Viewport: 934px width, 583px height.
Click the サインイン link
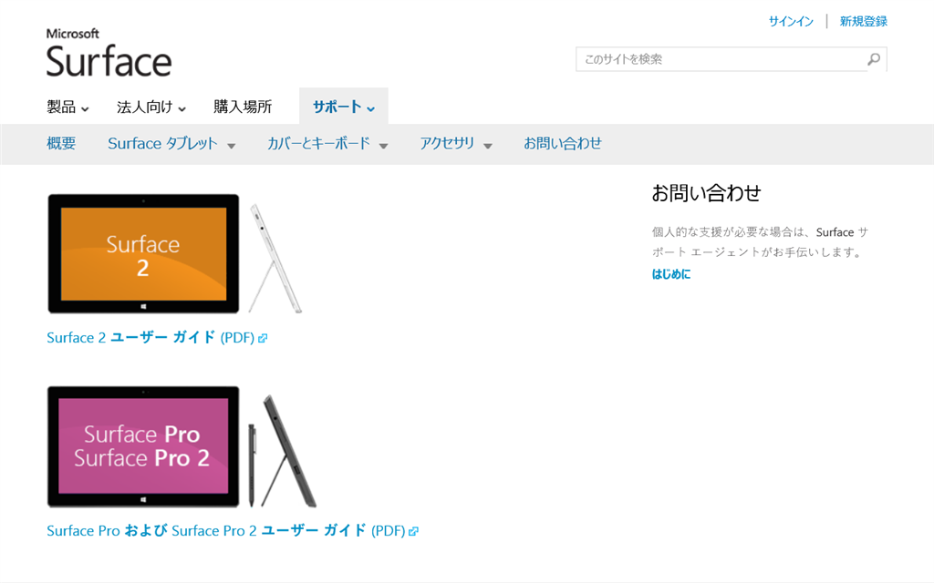click(791, 22)
